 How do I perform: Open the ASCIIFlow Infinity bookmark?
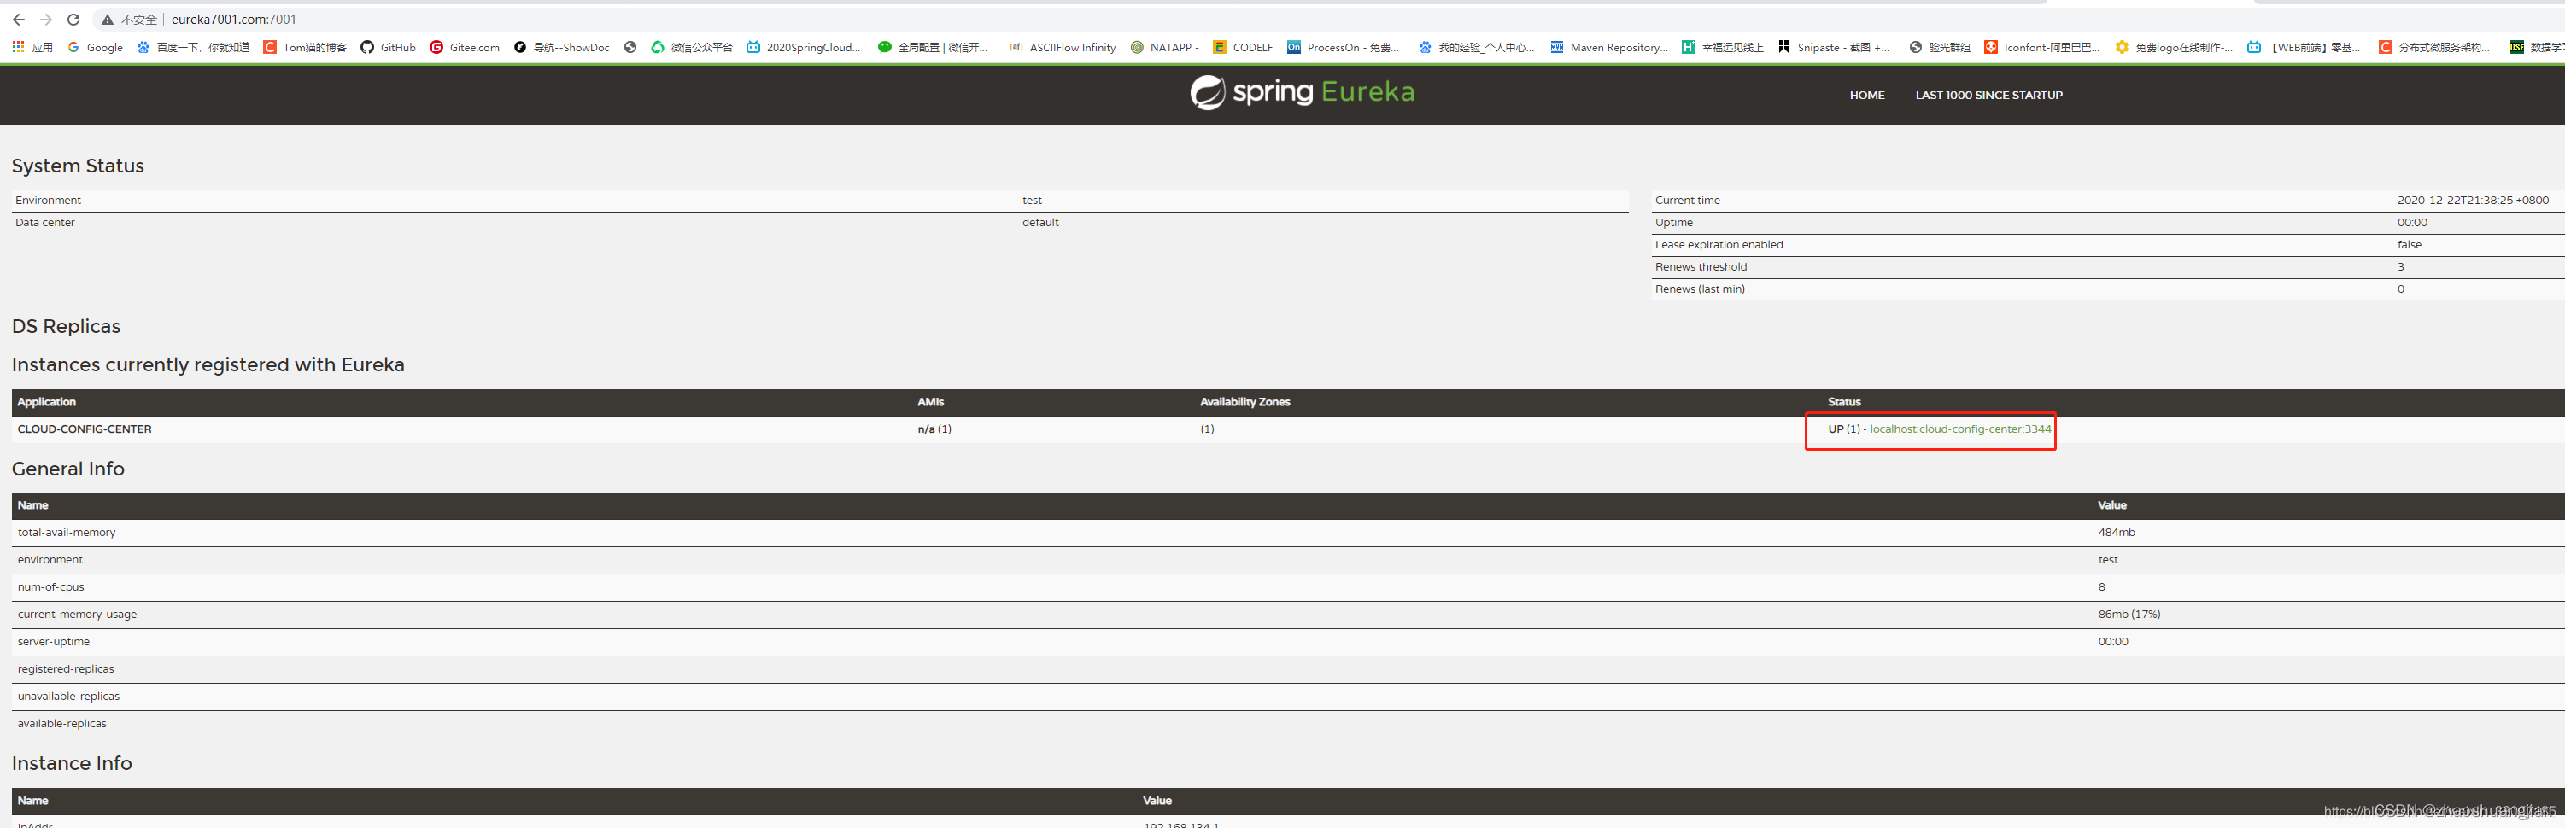1063,47
